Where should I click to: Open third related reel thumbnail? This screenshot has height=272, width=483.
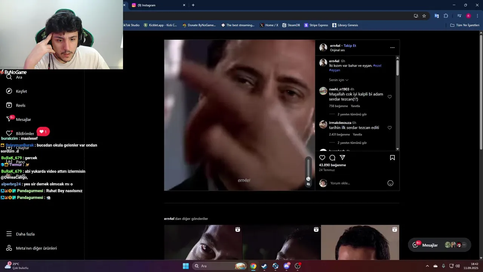tap(360, 243)
